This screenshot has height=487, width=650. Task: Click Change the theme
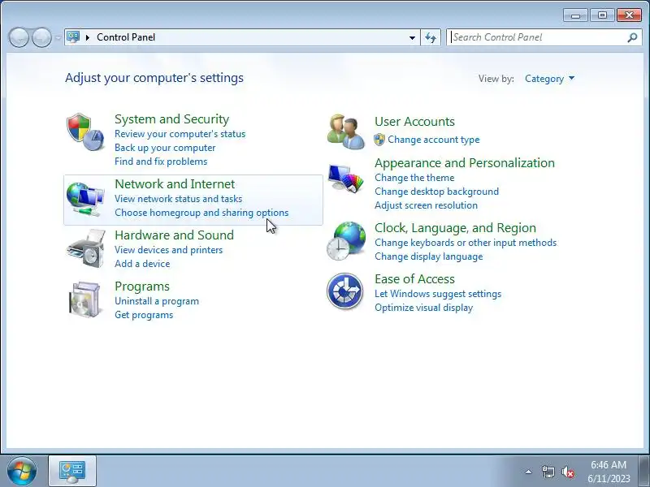[414, 178]
